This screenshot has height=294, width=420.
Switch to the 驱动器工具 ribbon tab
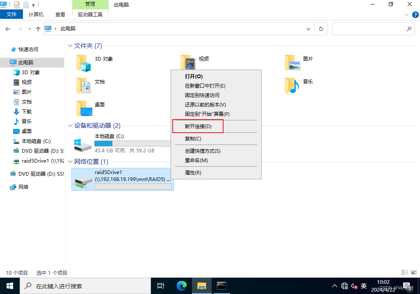[90, 14]
